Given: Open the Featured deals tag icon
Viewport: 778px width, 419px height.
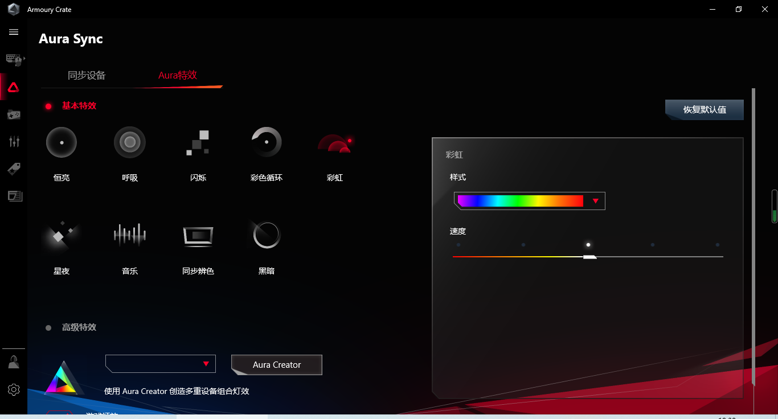Looking at the screenshot, I should [x=14, y=169].
